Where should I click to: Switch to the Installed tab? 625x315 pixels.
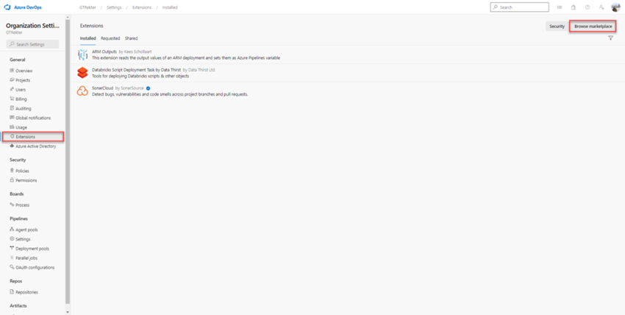[87, 38]
